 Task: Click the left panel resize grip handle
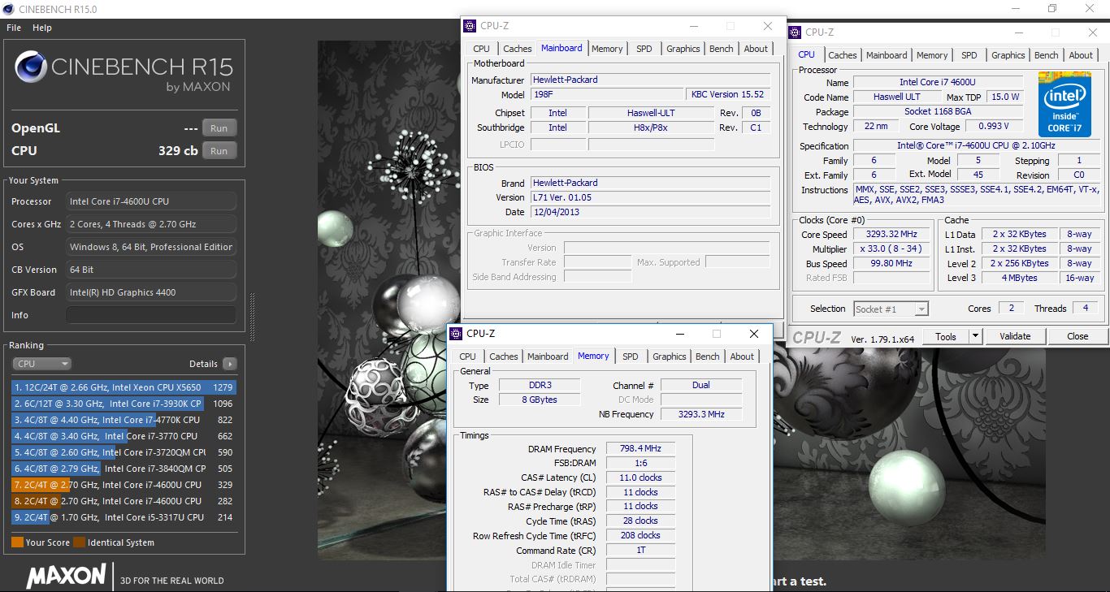(x=252, y=317)
